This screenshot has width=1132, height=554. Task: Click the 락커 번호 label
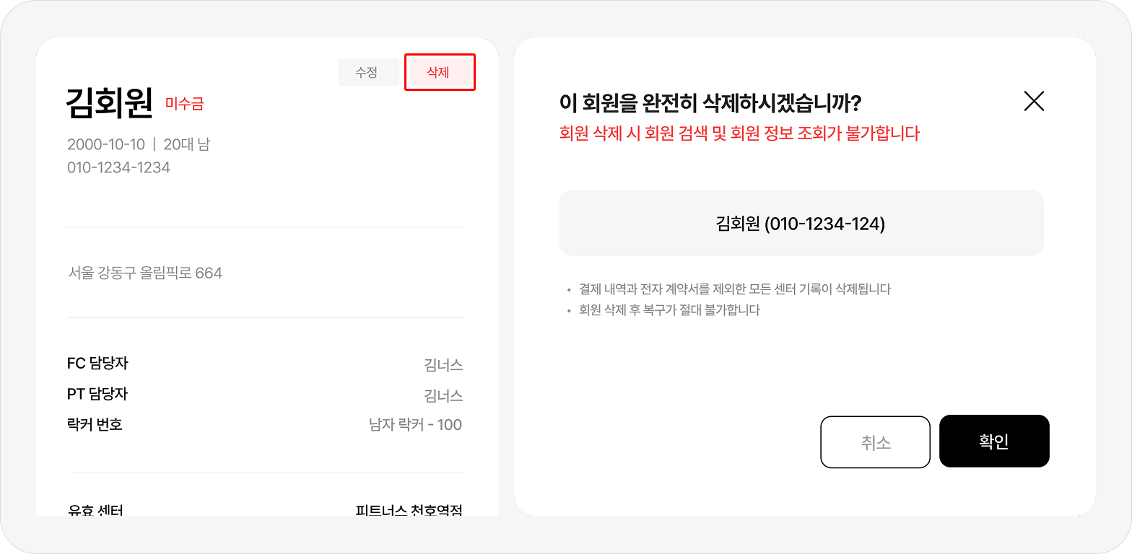[x=95, y=424]
